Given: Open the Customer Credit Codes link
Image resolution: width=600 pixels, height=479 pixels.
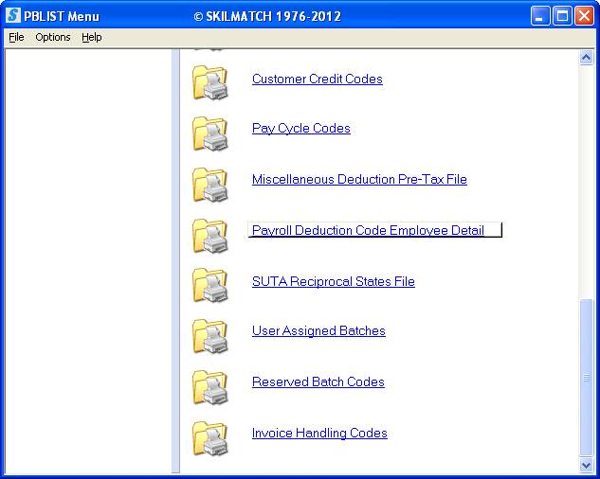Looking at the screenshot, I should click(x=318, y=79).
